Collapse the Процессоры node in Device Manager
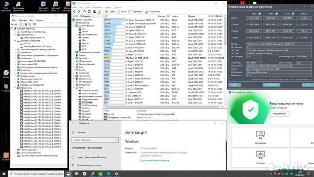314x177 pixels. coord(15,88)
